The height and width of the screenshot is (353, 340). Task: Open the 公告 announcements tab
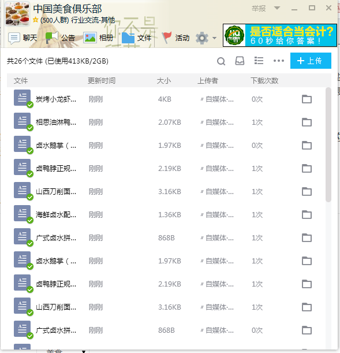(x=60, y=38)
